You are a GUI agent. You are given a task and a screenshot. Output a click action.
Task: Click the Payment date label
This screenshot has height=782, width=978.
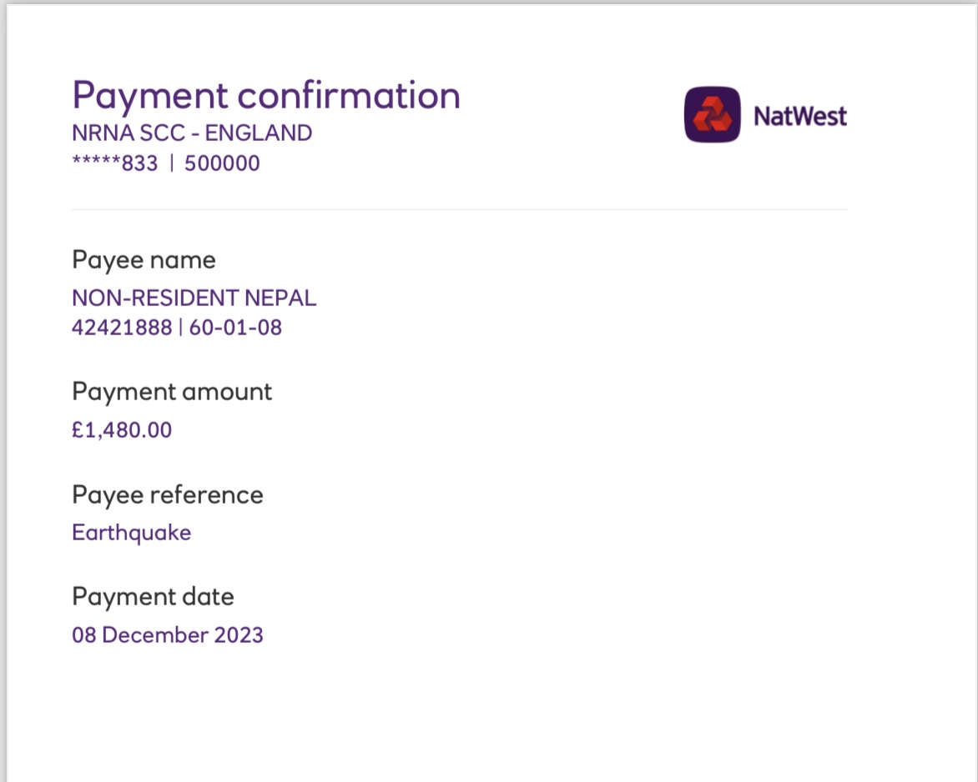click(154, 597)
